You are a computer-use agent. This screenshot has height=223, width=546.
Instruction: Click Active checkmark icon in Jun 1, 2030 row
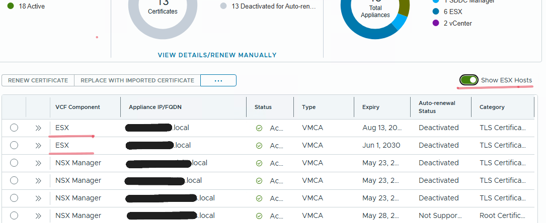[x=259, y=146]
